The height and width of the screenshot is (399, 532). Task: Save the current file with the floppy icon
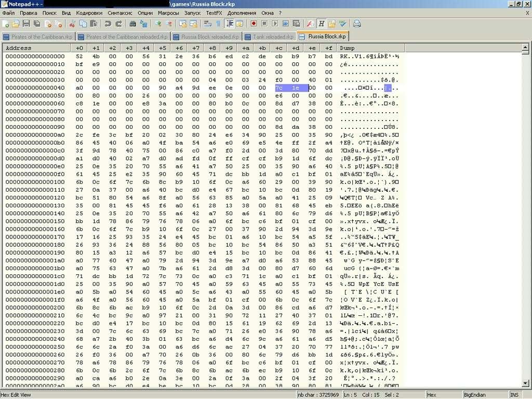(26, 24)
